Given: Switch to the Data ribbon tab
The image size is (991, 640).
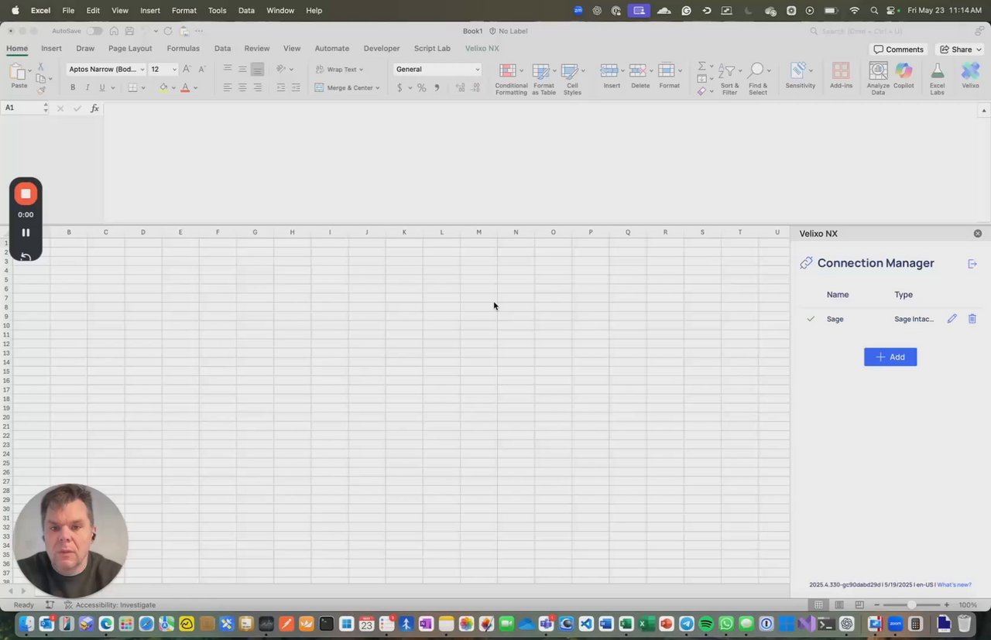Looking at the screenshot, I should (x=222, y=48).
